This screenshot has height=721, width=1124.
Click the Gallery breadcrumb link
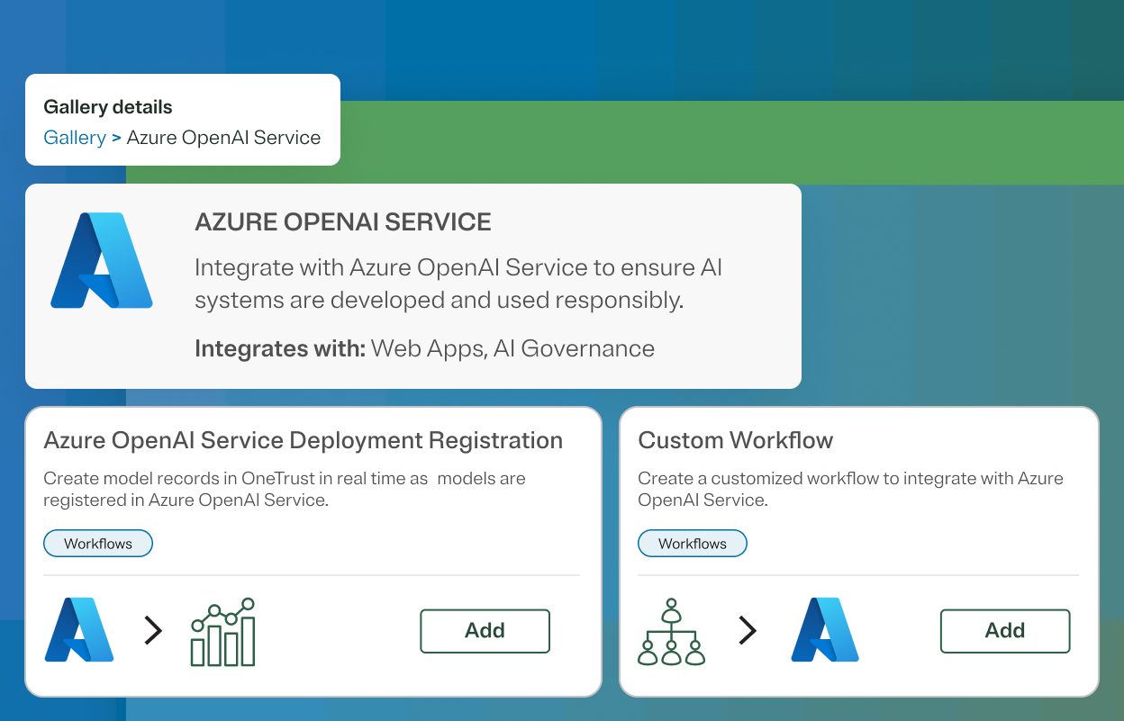[x=75, y=137]
